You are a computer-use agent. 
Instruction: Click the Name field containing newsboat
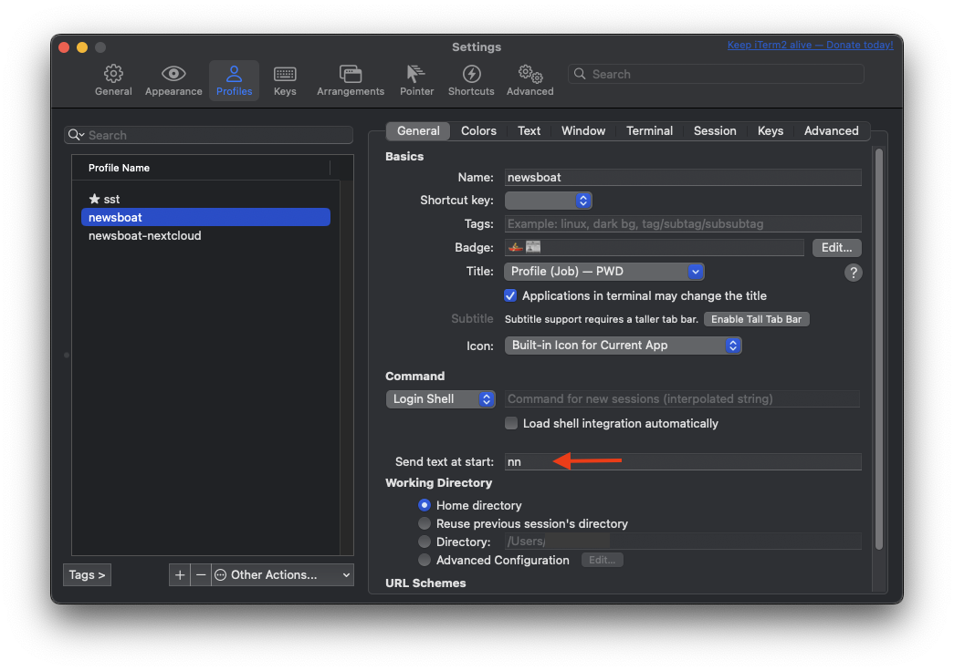click(x=683, y=177)
